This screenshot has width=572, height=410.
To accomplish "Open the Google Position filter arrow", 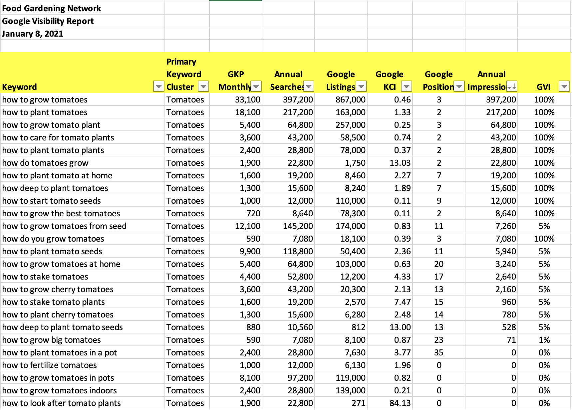I will [x=459, y=86].
